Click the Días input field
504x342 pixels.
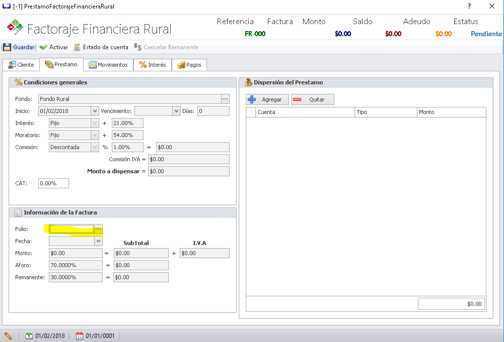[213, 111]
